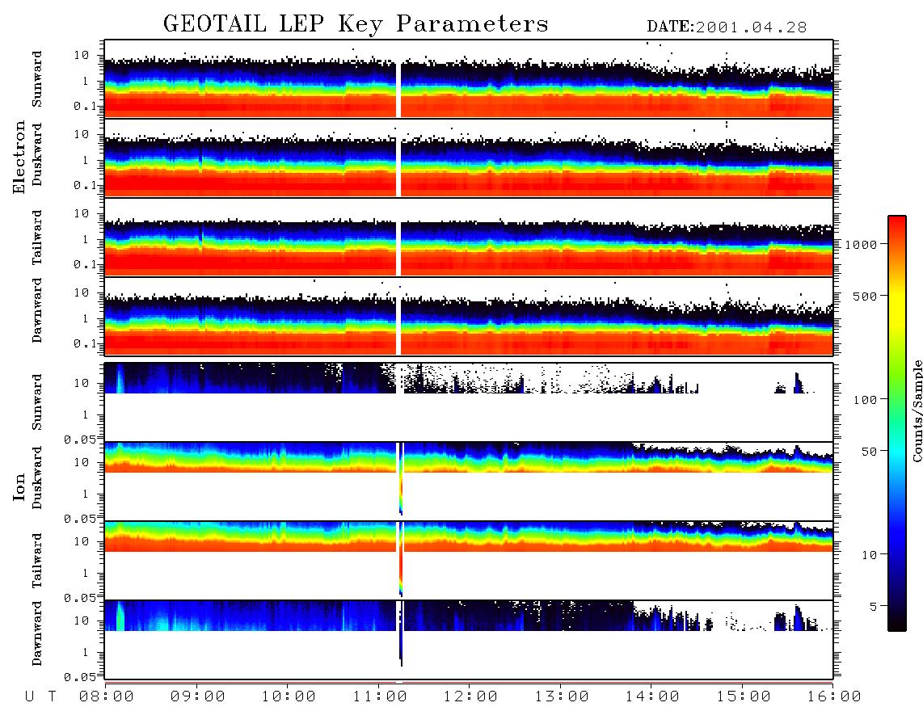Pick the Ion Dawnward spectrogram panel

[469, 639]
